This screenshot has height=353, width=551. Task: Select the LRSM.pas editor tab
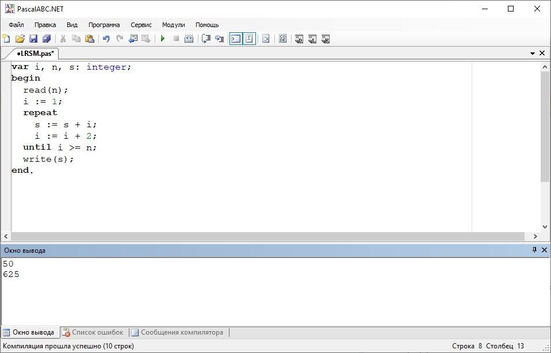(x=35, y=54)
